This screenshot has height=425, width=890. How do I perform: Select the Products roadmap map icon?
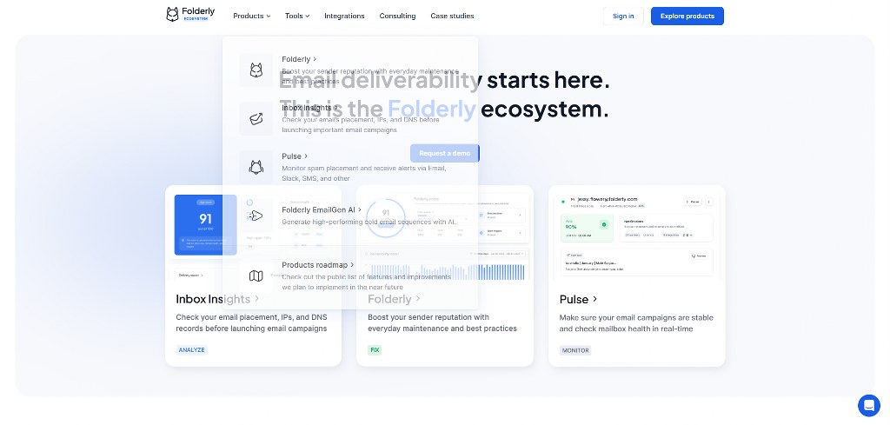click(256, 276)
